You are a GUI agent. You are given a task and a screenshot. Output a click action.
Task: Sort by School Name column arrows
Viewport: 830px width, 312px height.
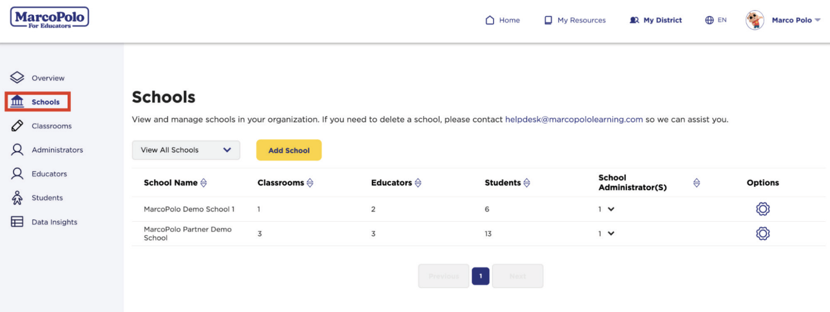204,183
